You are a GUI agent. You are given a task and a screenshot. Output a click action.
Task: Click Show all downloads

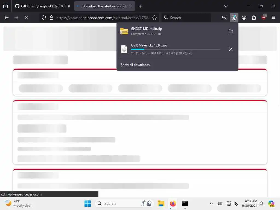(x=135, y=65)
